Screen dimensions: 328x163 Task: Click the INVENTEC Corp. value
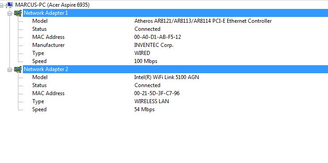(x=154, y=45)
